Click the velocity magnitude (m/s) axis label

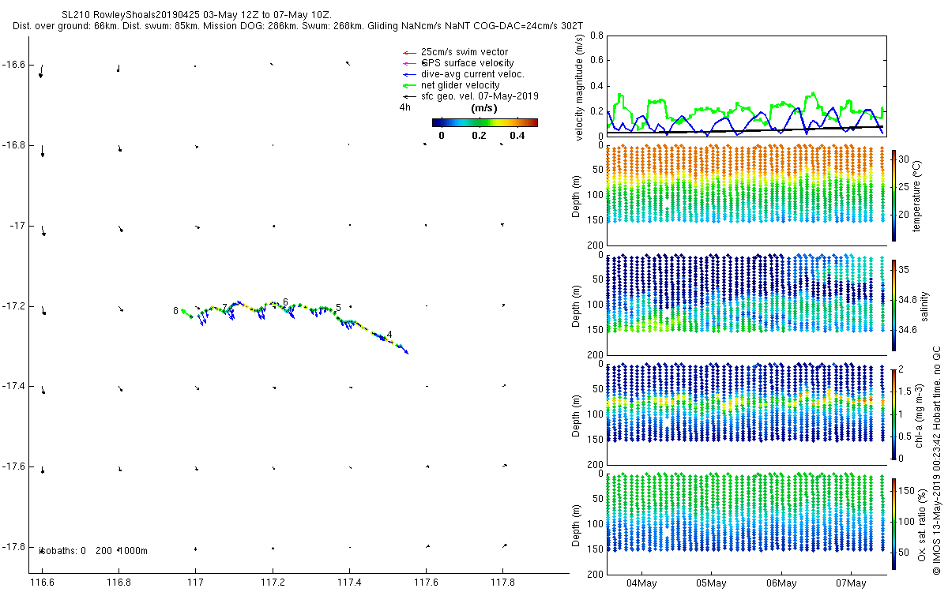pyautogui.click(x=580, y=88)
